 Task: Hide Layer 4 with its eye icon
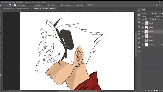tap(143, 27)
